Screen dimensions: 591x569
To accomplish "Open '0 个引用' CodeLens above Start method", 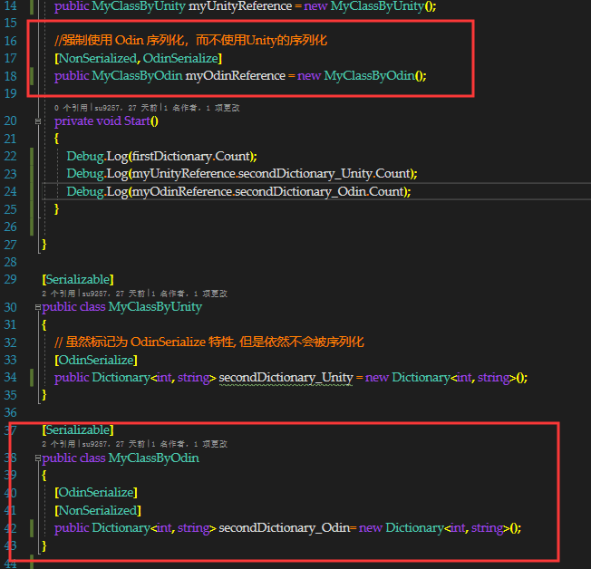I will pyautogui.click(x=73, y=108).
